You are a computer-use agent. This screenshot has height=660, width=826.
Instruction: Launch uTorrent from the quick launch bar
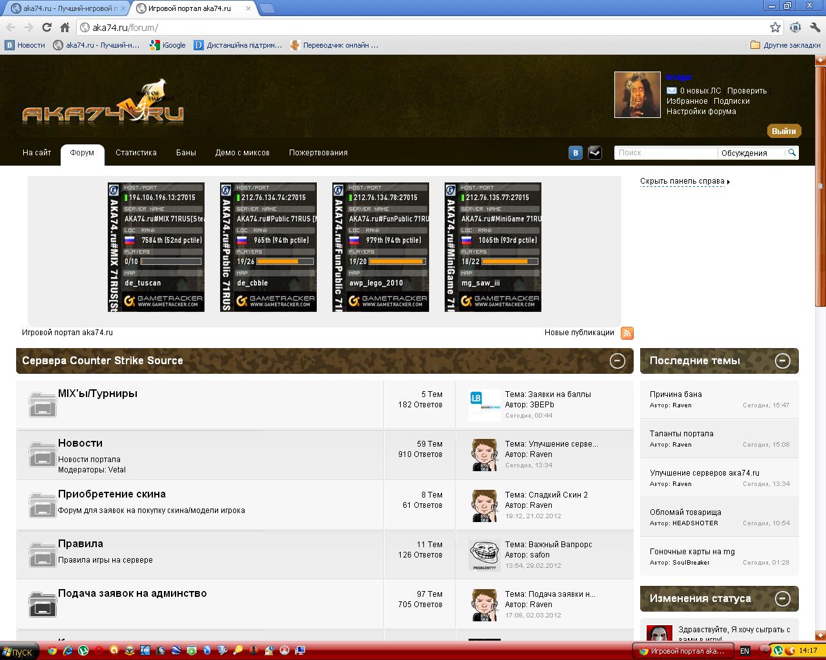tap(83, 650)
